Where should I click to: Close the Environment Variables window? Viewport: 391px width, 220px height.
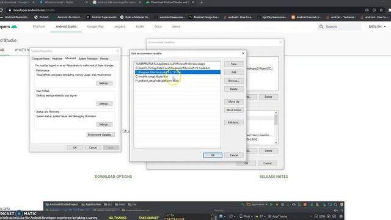pos(280,42)
